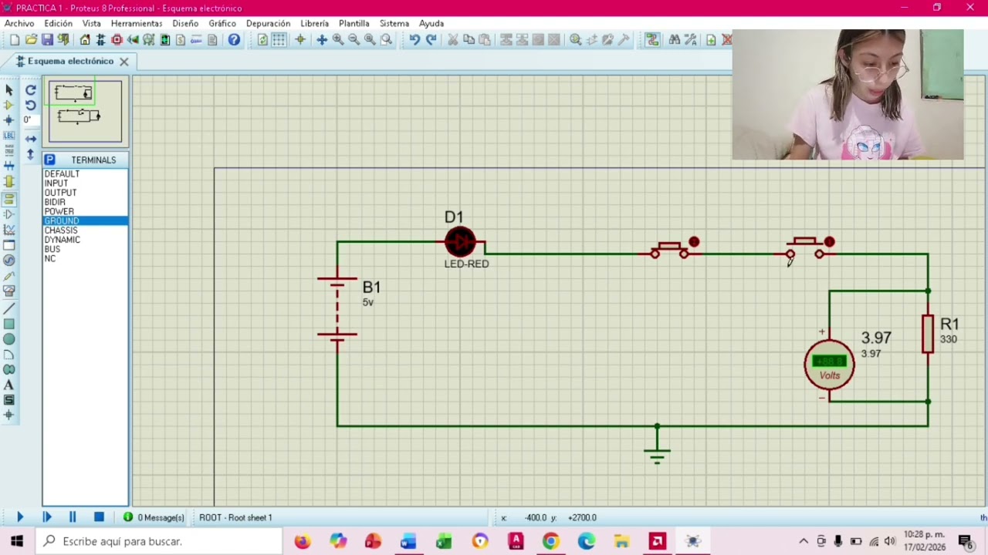Select the 2D box graphics tool

pyautogui.click(x=9, y=324)
